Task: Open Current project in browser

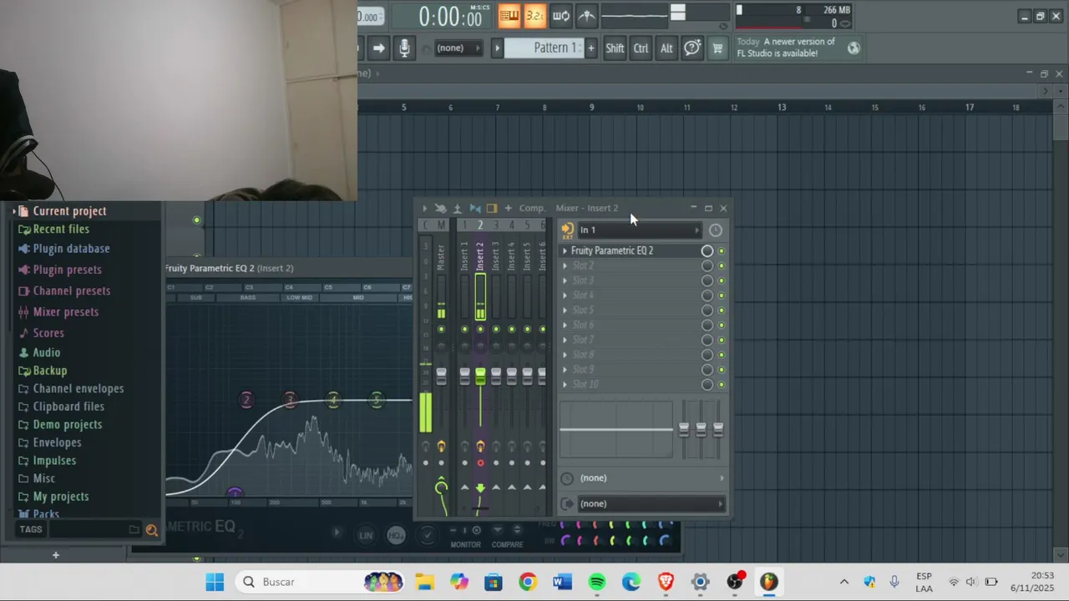Action: [69, 211]
